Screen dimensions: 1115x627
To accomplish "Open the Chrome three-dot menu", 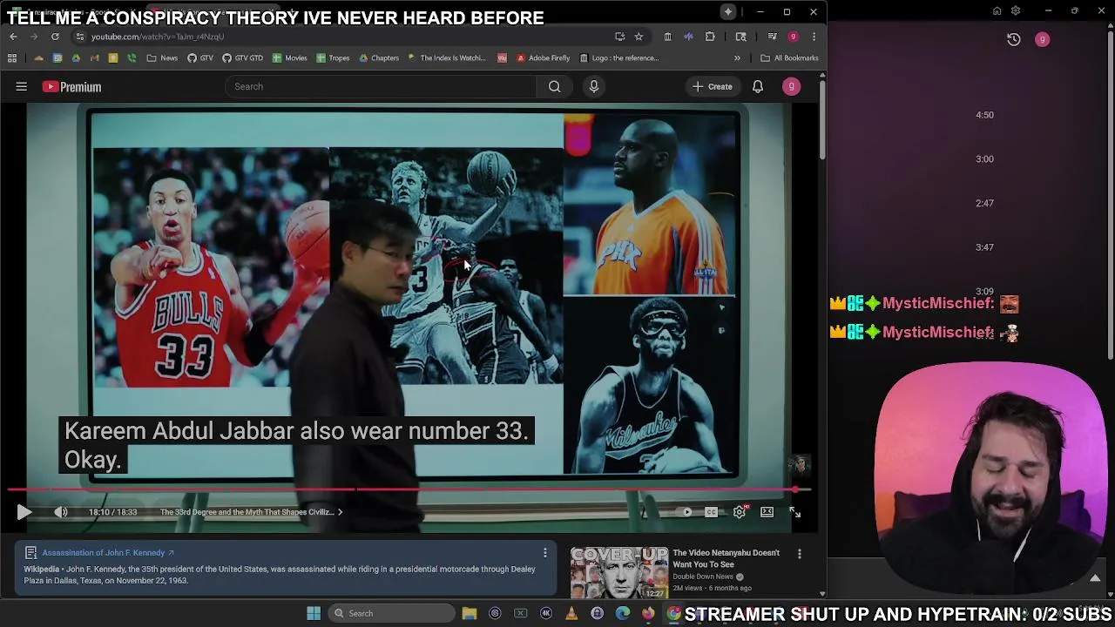I will tap(814, 37).
